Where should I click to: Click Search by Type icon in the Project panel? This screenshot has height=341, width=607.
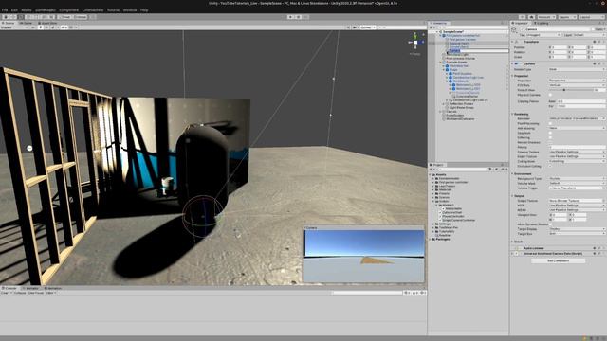[x=490, y=170]
